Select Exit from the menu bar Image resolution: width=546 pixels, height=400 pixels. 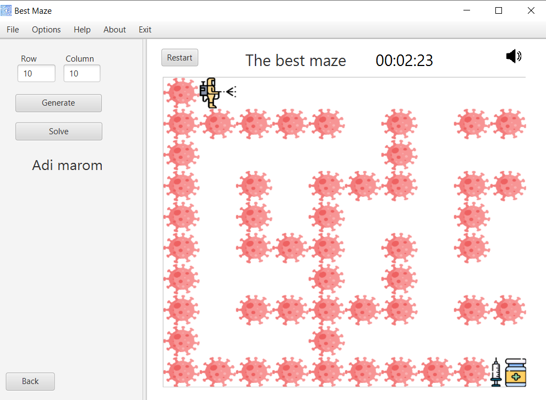[145, 30]
